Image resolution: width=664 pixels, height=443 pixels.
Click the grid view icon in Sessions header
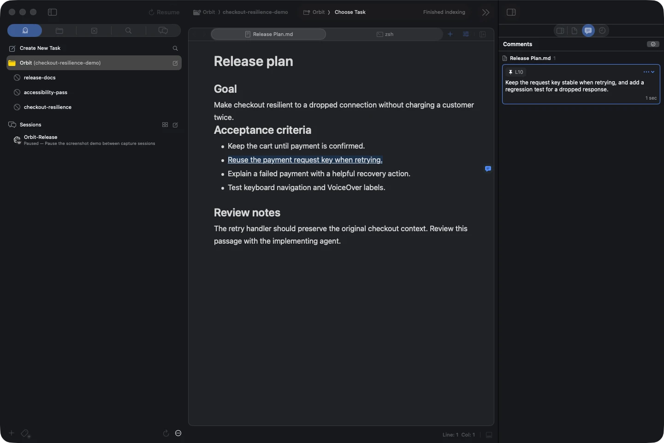165,125
